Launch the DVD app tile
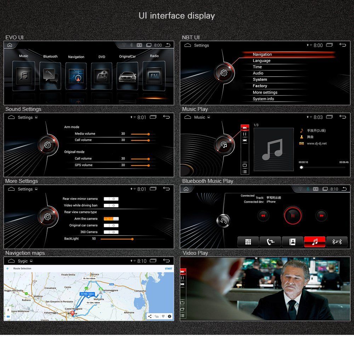This screenshot has width=354, height=337. pyautogui.click(x=102, y=76)
